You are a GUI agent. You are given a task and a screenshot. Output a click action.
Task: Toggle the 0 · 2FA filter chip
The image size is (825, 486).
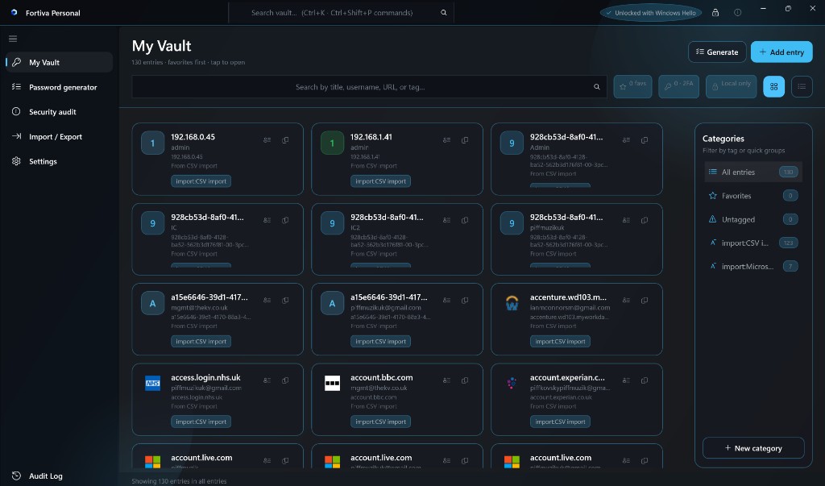tap(678, 86)
